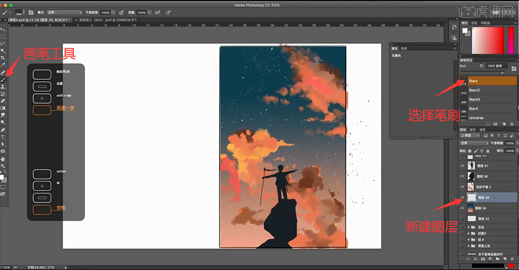Show the 组 9 layer group
This screenshot has height=270, width=519.
click(462, 240)
